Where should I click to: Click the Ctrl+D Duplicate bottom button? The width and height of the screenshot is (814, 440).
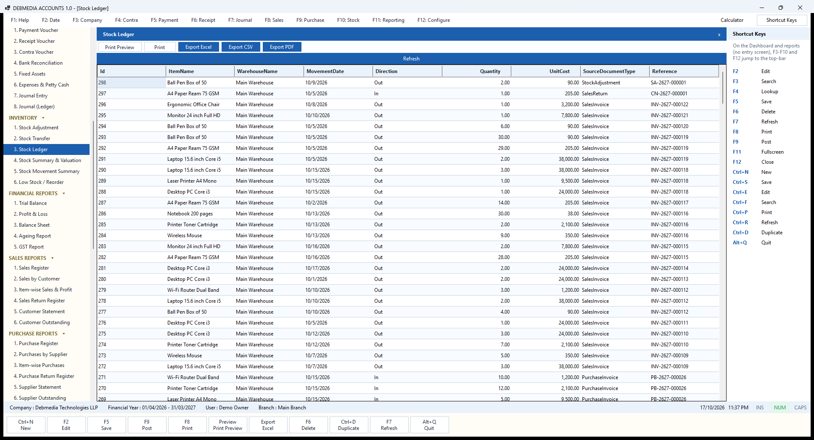pos(349,425)
